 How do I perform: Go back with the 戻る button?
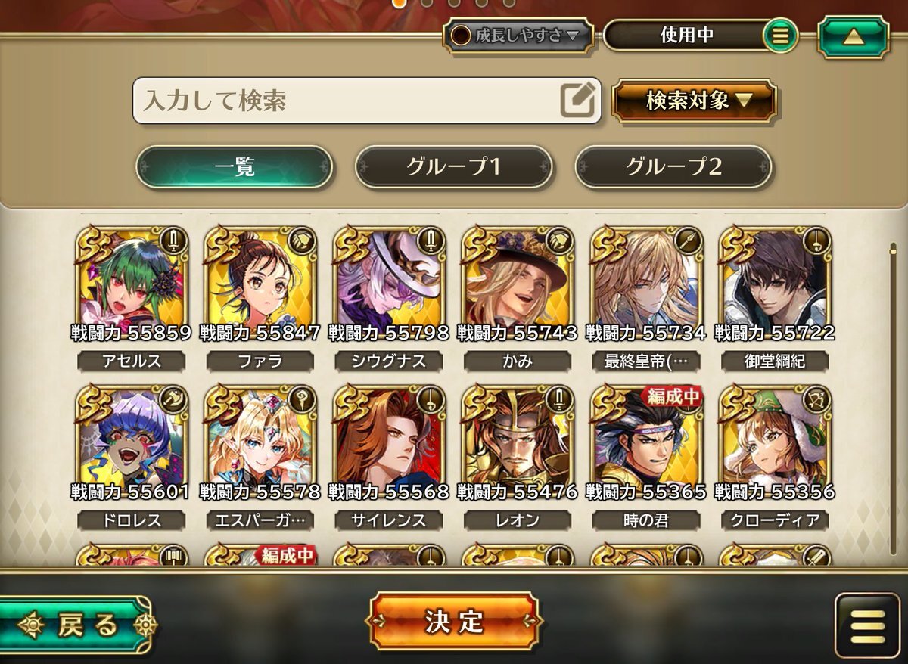(x=76, y=625)
